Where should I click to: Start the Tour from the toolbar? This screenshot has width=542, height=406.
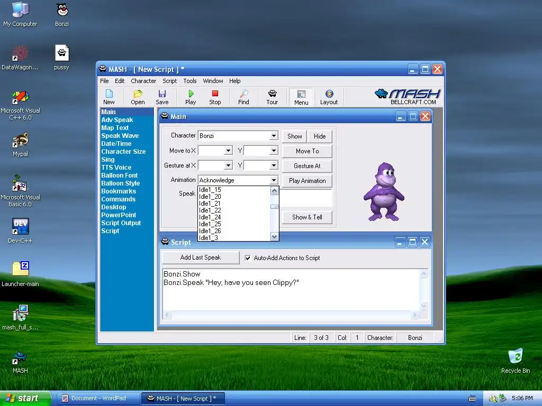(273, 97)
